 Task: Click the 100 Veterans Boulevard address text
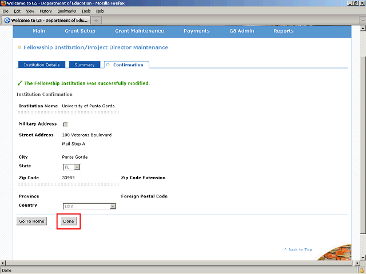[87, 135]
